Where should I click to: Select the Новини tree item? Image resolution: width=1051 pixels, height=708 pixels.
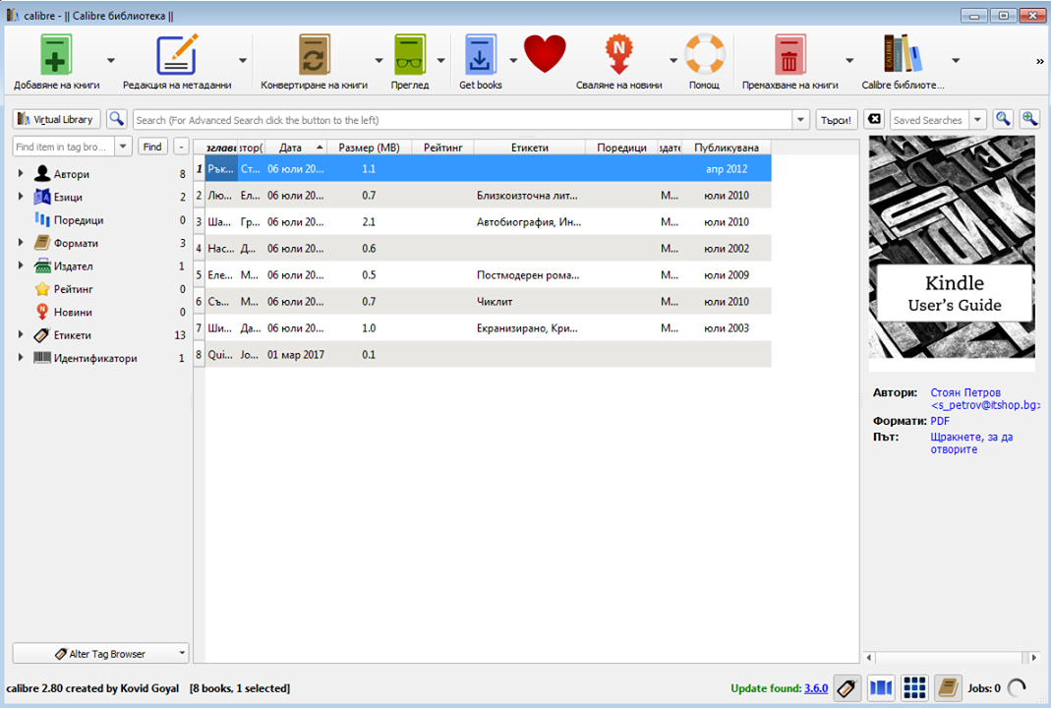point(73,312)
